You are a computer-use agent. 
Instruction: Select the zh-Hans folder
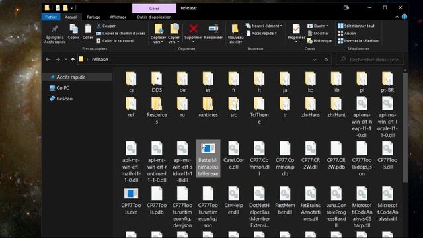point(311,107)
